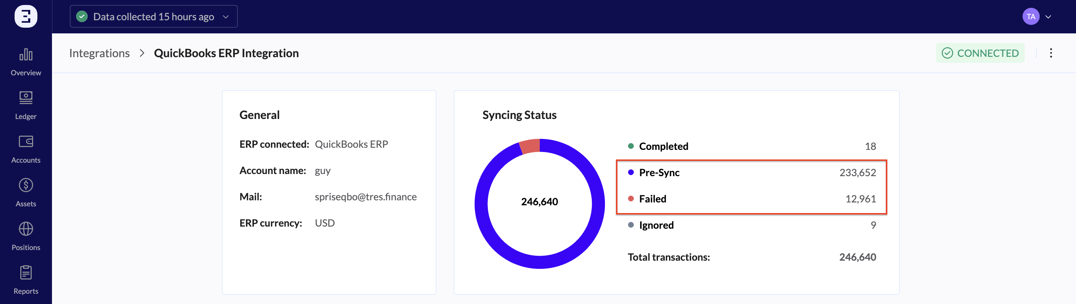
Task: Click the spriseqbo@tres.finance mail address
Action: click(x=365, y=196)
